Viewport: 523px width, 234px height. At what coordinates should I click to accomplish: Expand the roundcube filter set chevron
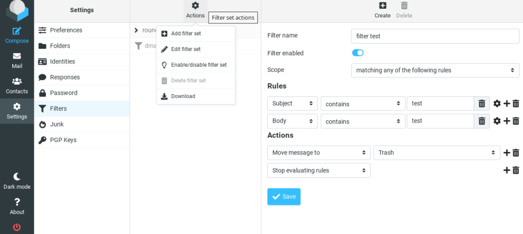pyautogui.click(x=136, y=30)
